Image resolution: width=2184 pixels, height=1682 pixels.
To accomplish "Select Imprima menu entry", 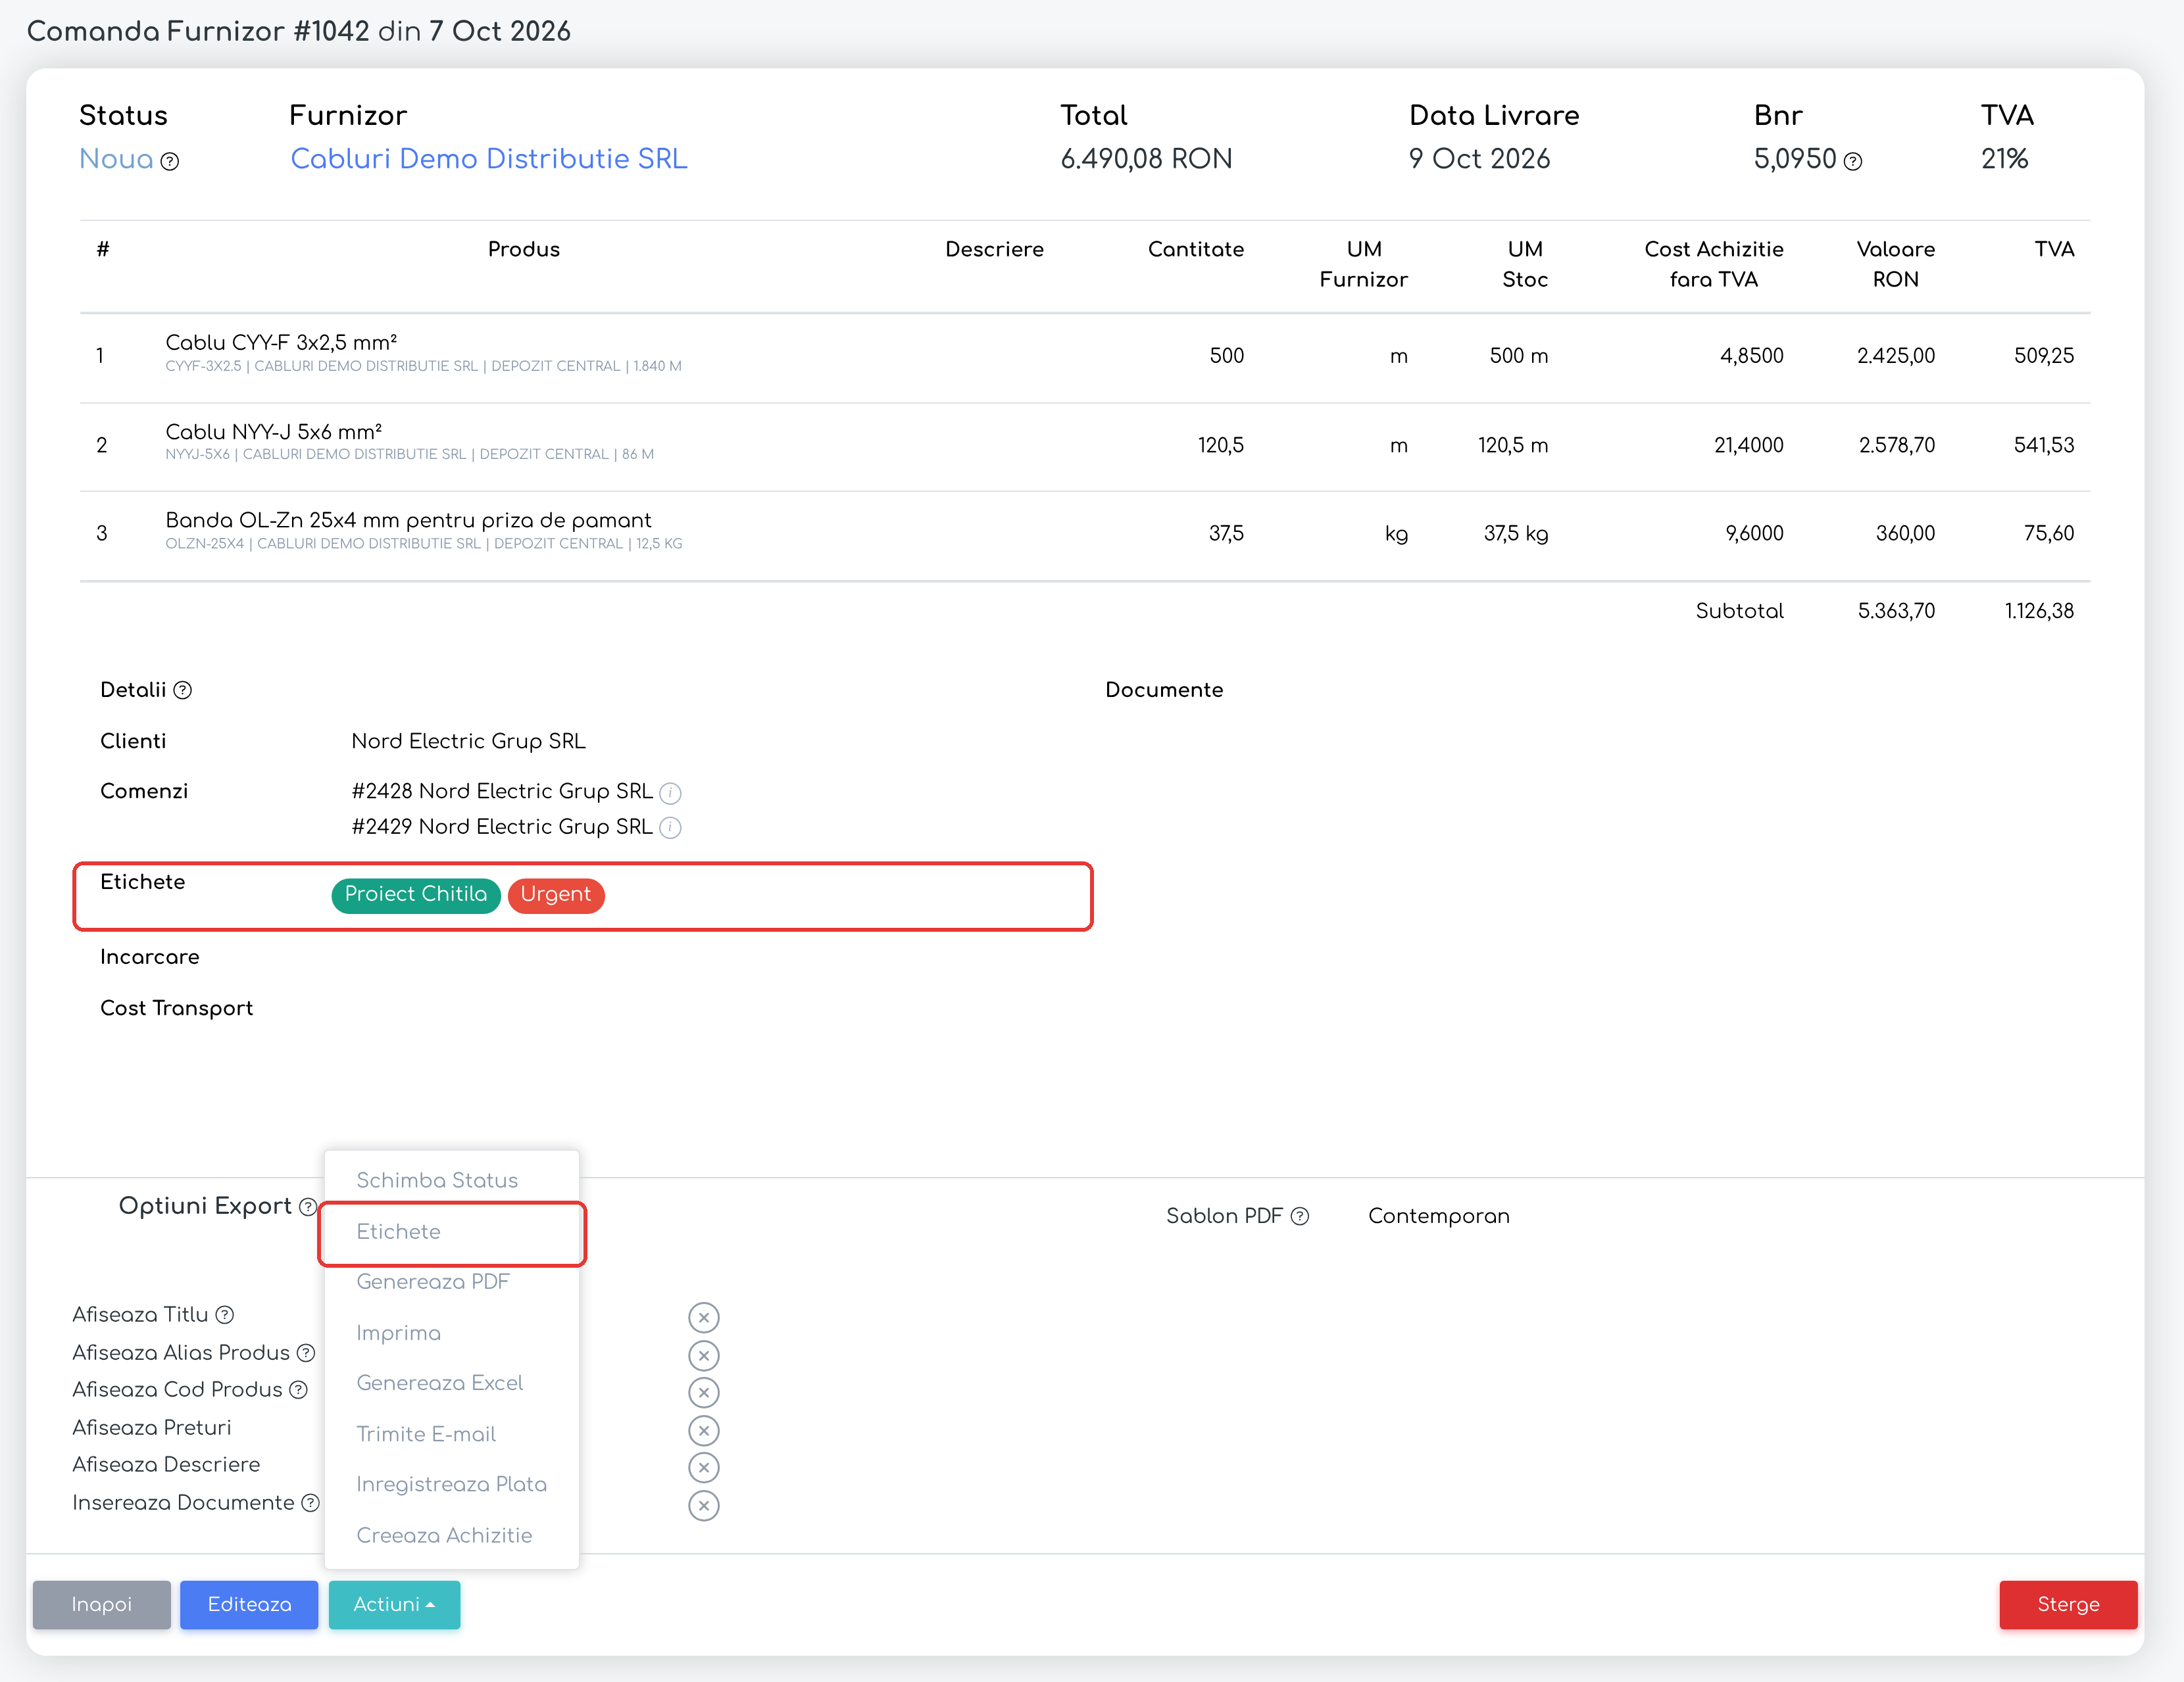I will coord(452,1334).
